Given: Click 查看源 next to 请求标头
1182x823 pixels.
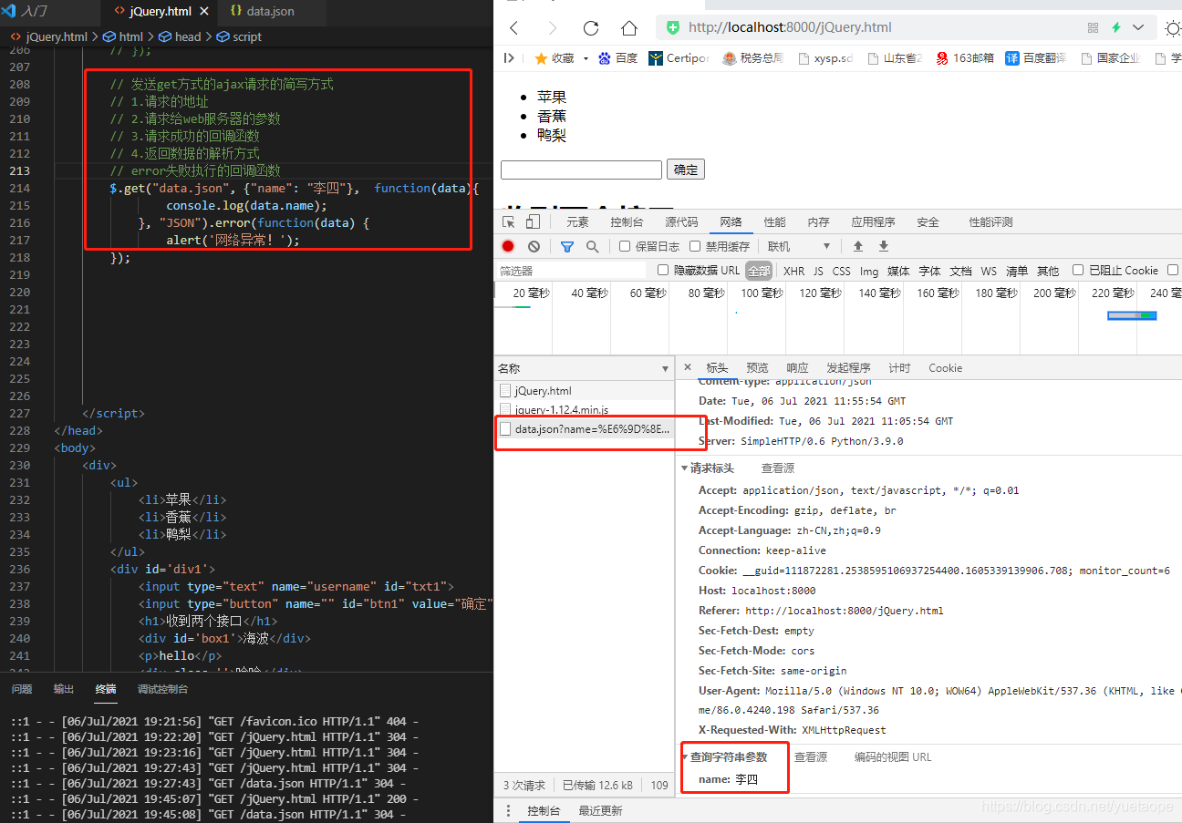Looking at the screenshot, I should pyautogui.click(x=777, y=468).
